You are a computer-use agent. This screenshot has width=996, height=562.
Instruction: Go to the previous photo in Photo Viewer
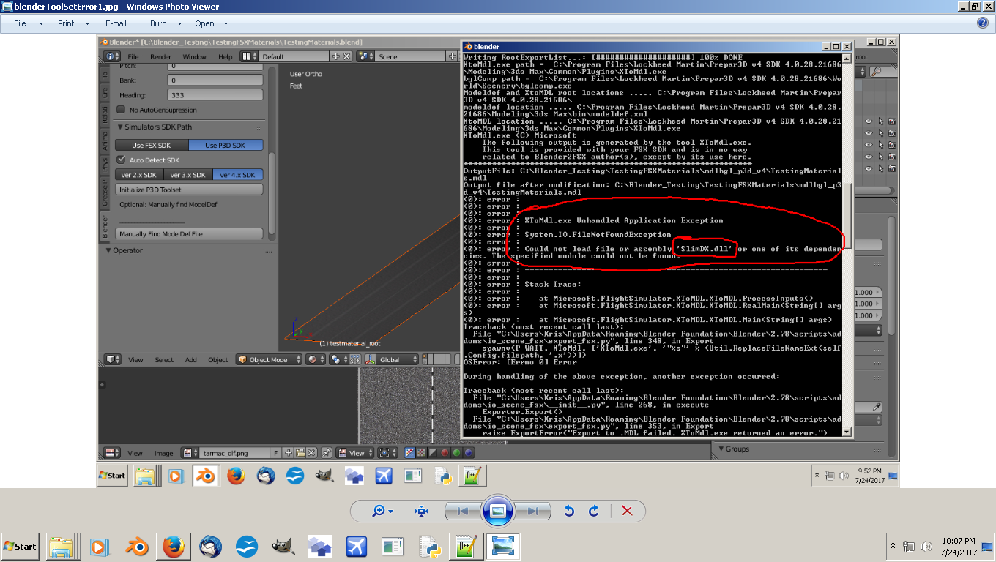463,511
